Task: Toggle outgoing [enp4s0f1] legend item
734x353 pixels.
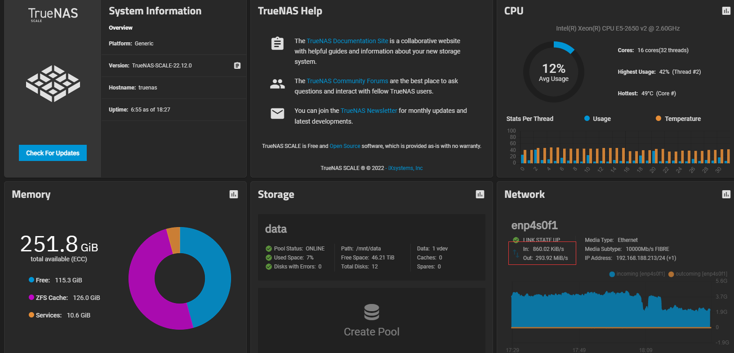Action: (698, 274)
